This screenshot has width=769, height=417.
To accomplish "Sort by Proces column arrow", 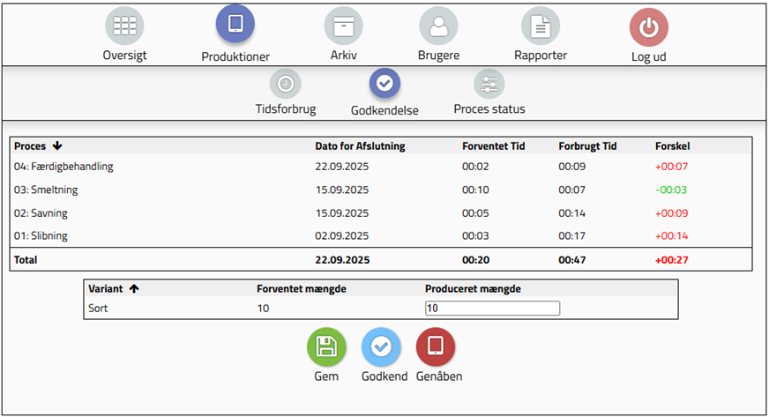I will [x=57, y=146].
